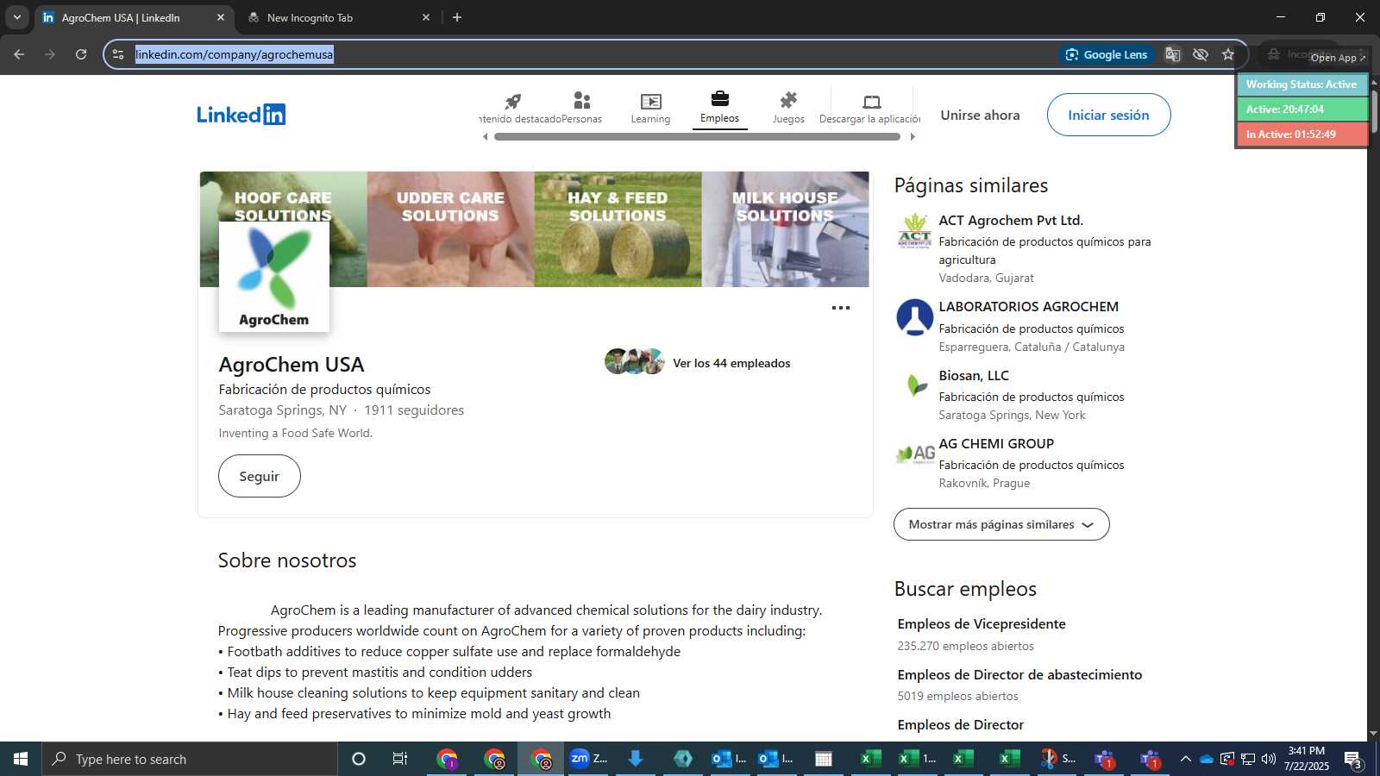Open the three-dot more options on company card
The width and height of the screenshot is (1380, 776).
pos(841,308)
